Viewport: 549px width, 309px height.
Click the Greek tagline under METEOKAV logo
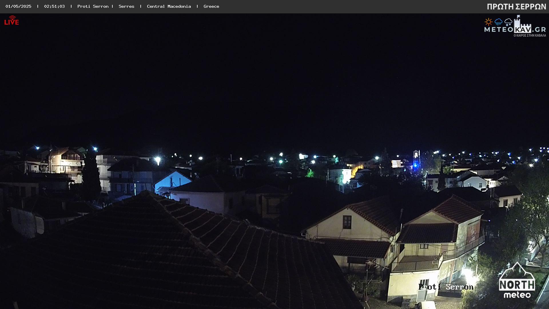530,35
